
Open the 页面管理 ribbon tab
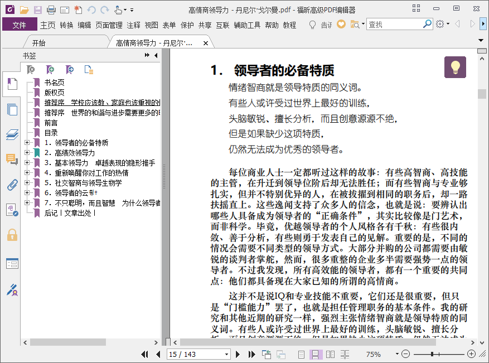pyautogui.click(x=109, y=25)
